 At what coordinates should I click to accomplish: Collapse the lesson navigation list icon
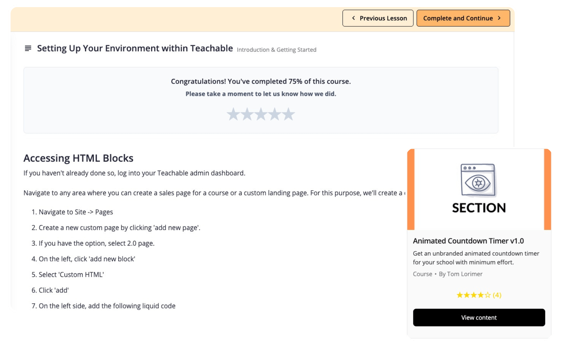[28, 48]
